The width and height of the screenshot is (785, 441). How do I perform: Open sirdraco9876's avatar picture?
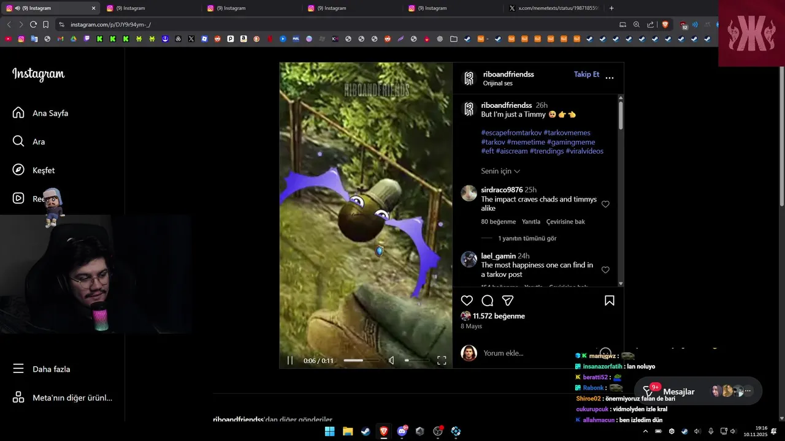pos(469,194)
